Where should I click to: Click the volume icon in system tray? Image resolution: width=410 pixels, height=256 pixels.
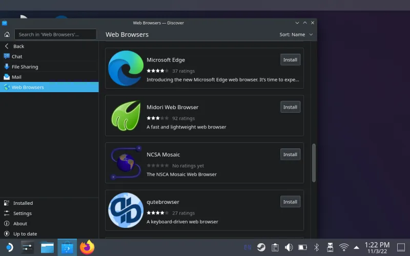[x=289, y=247]
